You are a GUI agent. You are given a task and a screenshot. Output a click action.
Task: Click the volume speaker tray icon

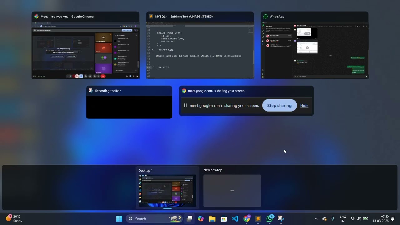[x=359, y=219]
